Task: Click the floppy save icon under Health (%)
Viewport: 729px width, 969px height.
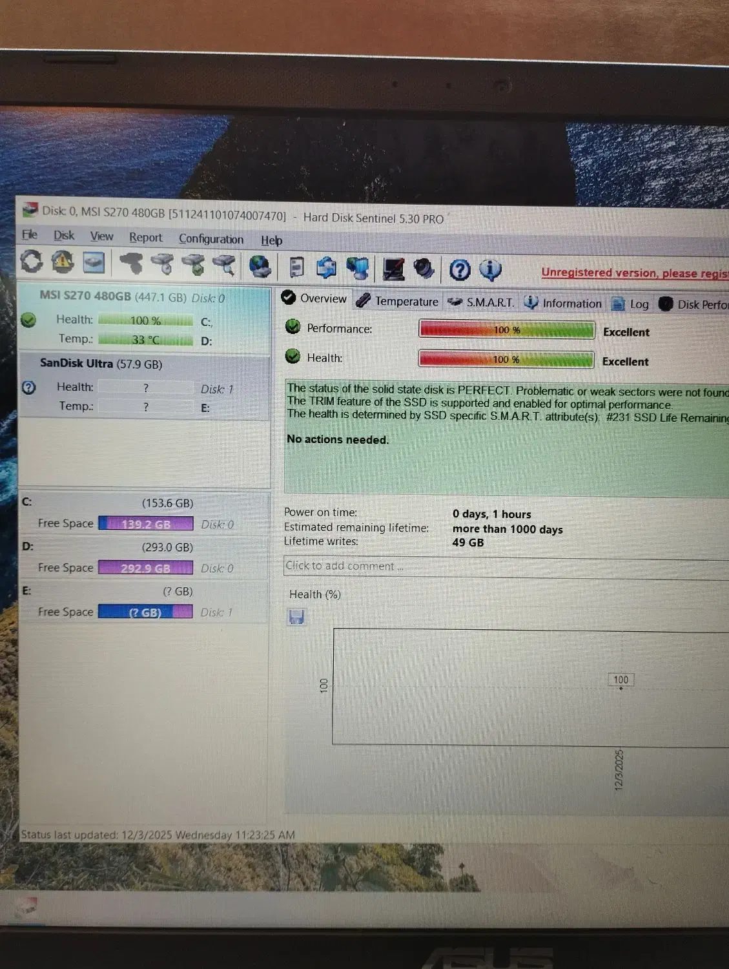Action: pyautogui.click(x=296, y=617)
